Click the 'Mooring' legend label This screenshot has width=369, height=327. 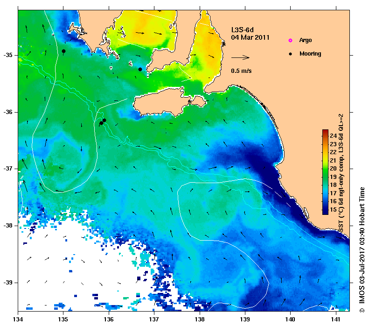[x=310, y=54]
